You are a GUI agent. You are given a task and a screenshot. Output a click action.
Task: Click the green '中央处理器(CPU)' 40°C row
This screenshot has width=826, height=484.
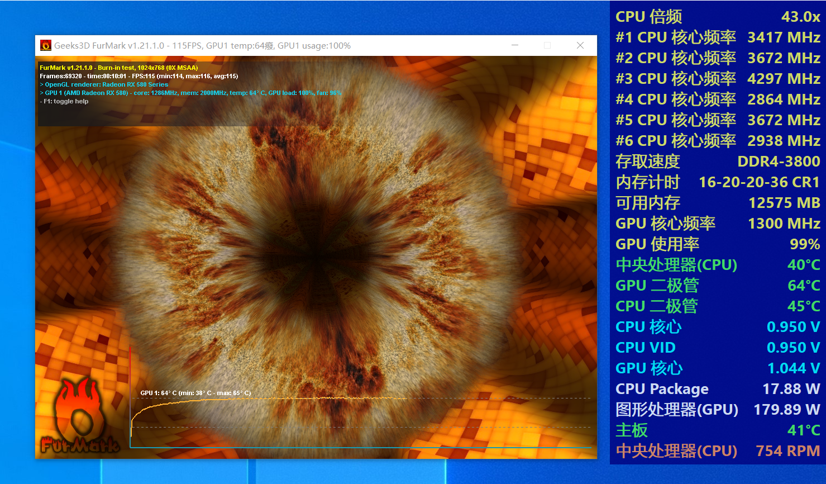[x=718, y=265]
